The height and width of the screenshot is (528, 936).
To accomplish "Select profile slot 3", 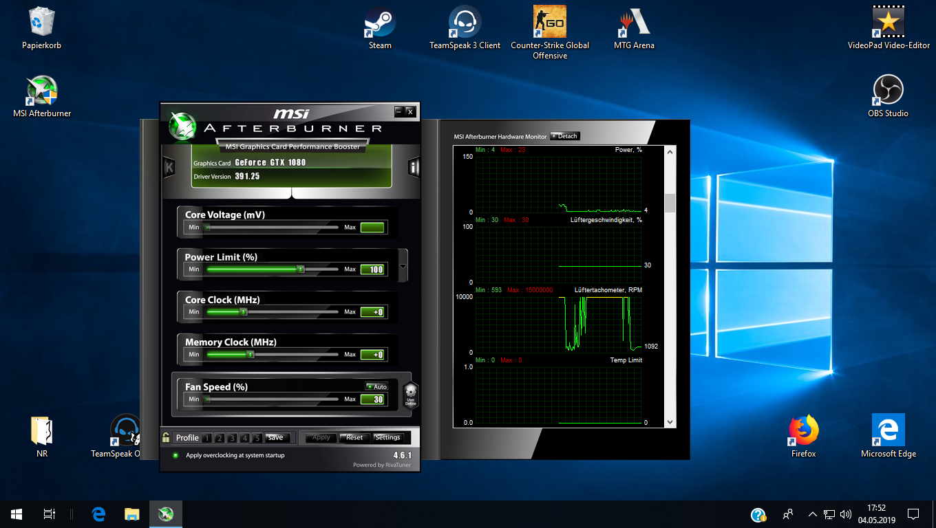I will click(233, 438).
